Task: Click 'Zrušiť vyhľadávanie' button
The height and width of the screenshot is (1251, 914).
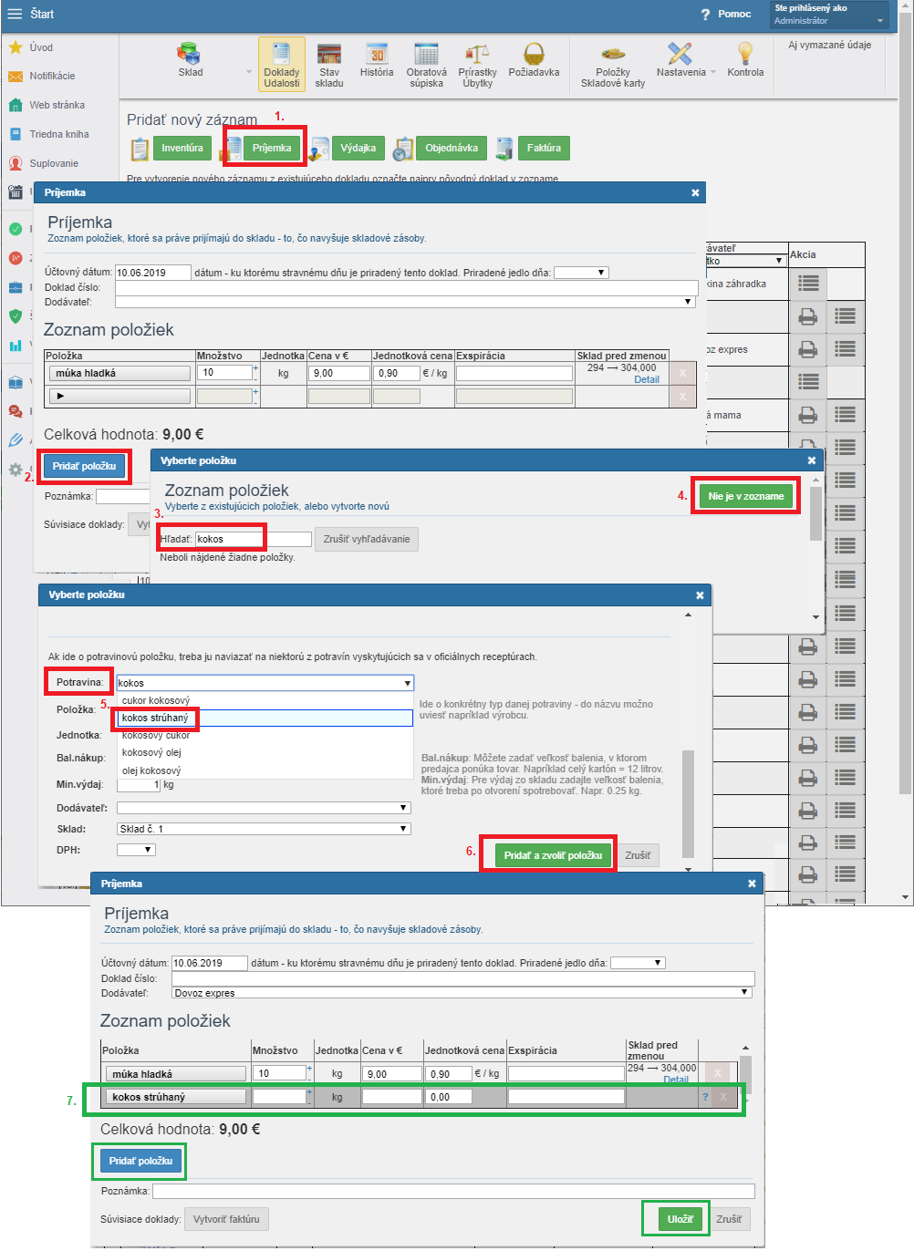Action: click(x=367, y=539)
